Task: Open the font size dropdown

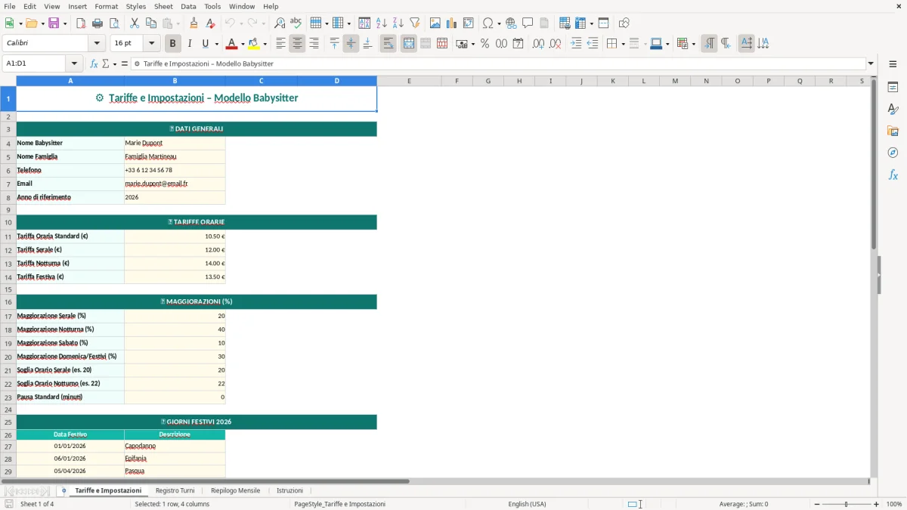Action: pyautogui.click(x=151, y=44)
